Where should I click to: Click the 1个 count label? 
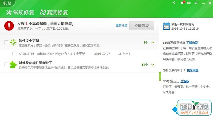(146, 42)
